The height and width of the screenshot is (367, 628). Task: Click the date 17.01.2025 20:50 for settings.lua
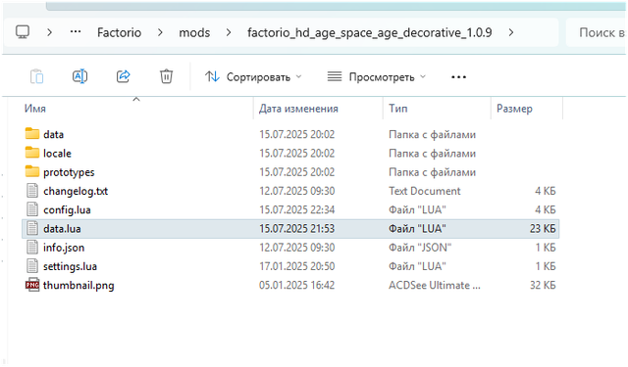click(x=296, y=266)
